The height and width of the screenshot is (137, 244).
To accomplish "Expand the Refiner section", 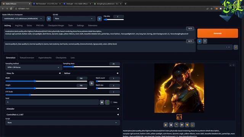I will tap(91, 73).
